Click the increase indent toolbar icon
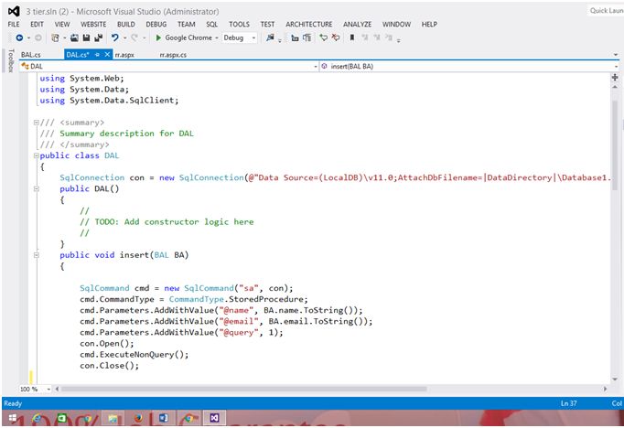Image resolution: width=624 pixels, height=428 pixels. click(307, 37)
